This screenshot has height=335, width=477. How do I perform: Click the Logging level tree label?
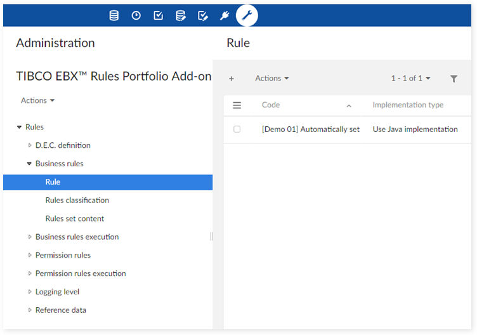click(57, 291)
